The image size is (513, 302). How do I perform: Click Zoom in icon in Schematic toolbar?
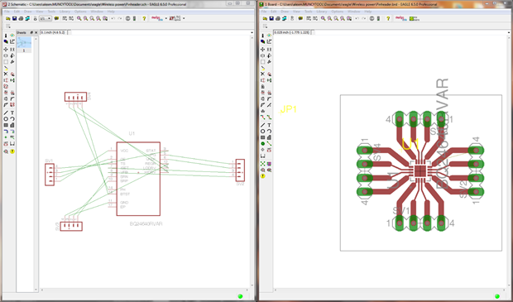click(x=86, y=19)
